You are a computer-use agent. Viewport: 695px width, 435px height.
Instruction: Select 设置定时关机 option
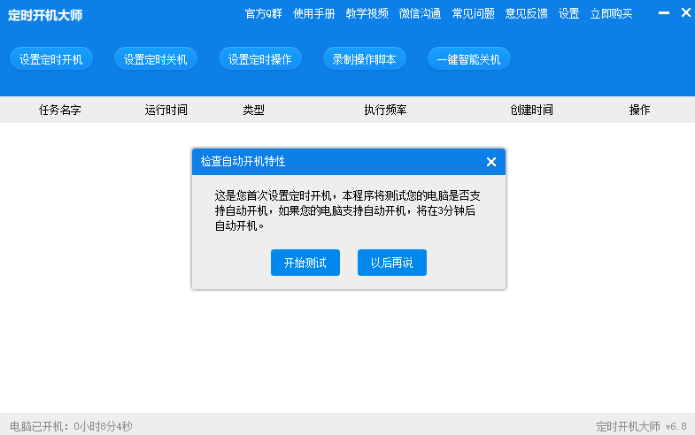click(156, 59)
